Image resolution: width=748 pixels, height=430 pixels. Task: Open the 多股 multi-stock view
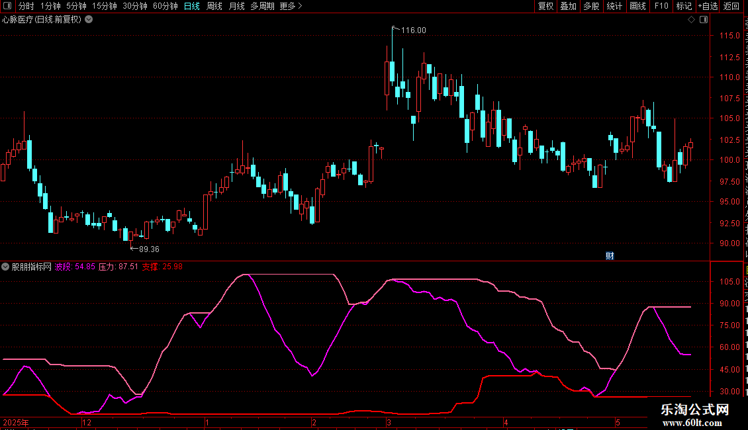tap(591, 6)
